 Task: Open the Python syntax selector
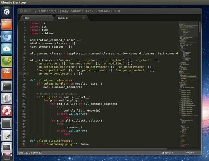click(x=190, y=152)
